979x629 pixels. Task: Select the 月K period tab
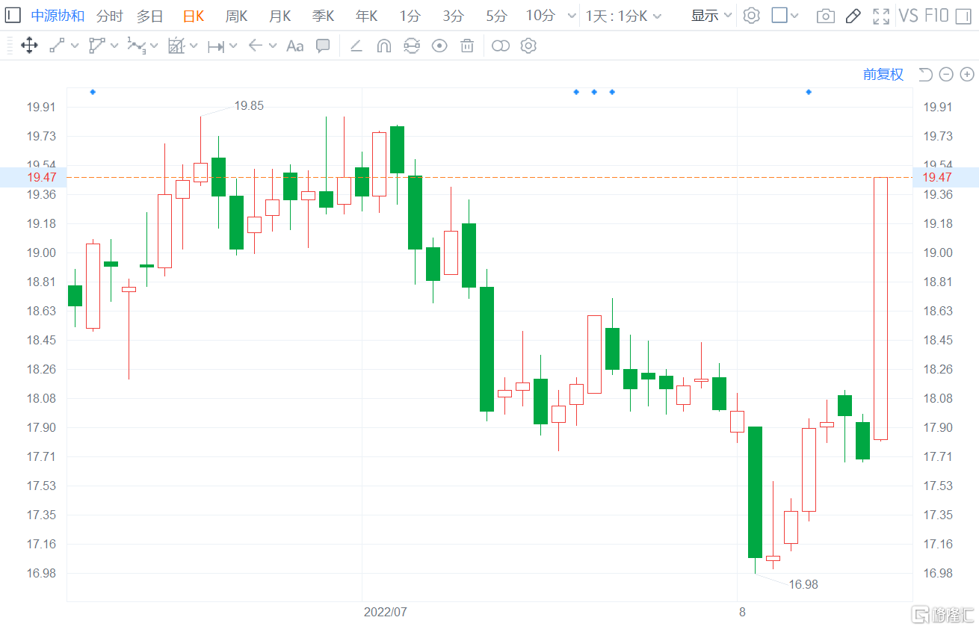tap(280, 16)
